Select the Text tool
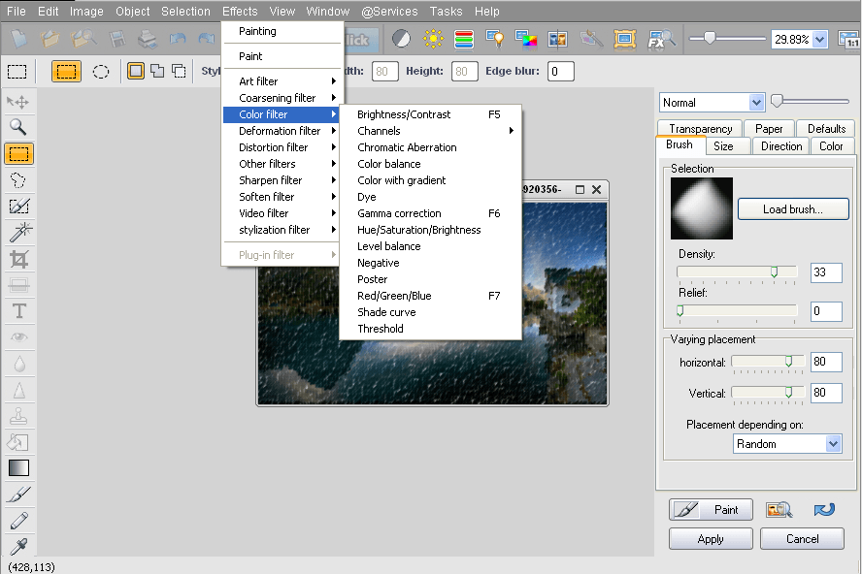Viewport: 862px width, 574px height. (x=17, y=310)
